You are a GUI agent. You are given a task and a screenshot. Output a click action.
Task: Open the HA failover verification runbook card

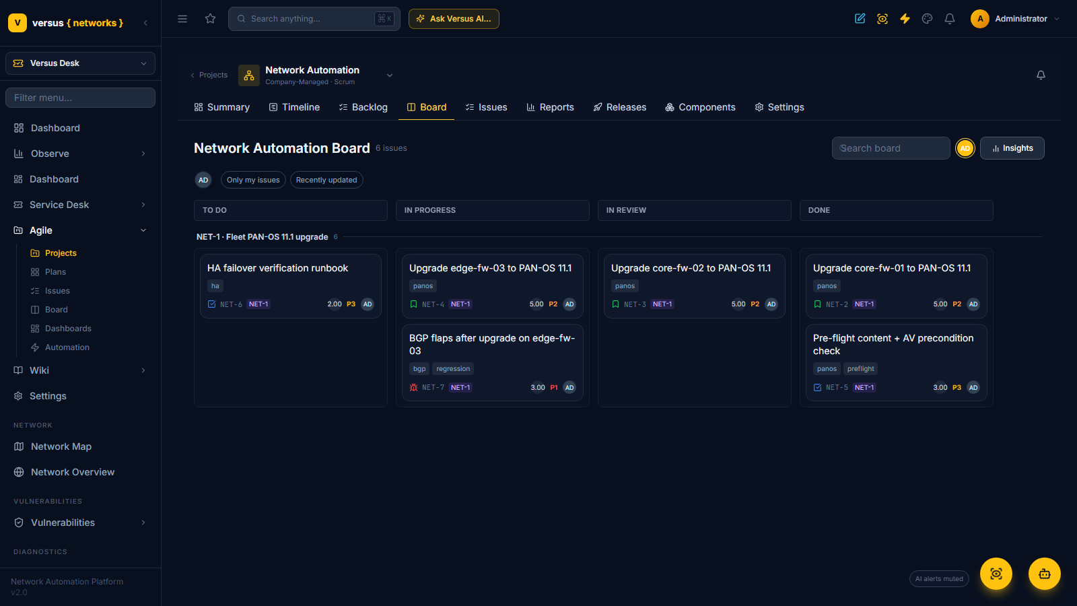click(x=291, y=286)
